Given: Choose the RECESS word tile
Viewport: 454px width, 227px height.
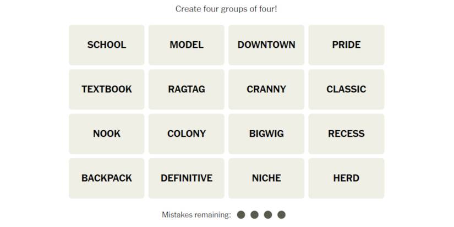Looking at the screenshot, I should click(346, 134).
